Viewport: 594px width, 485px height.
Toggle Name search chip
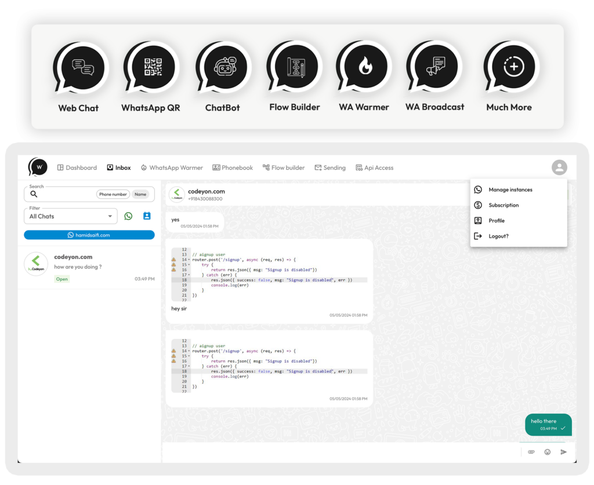140,194
